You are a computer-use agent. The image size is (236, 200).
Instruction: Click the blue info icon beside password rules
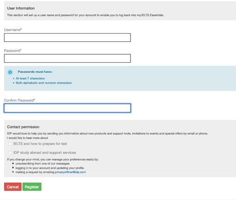[x=10, y=72]
